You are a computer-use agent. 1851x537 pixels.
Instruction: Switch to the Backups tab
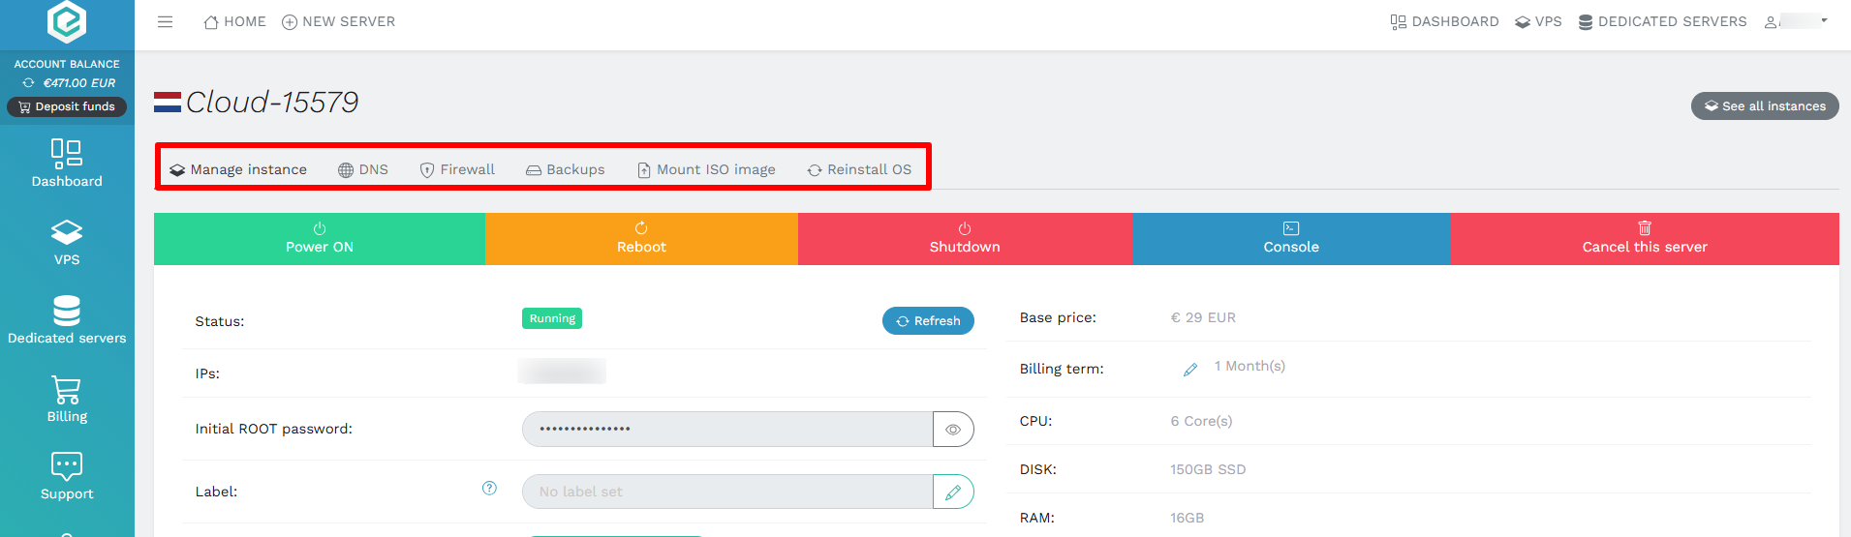566,169
